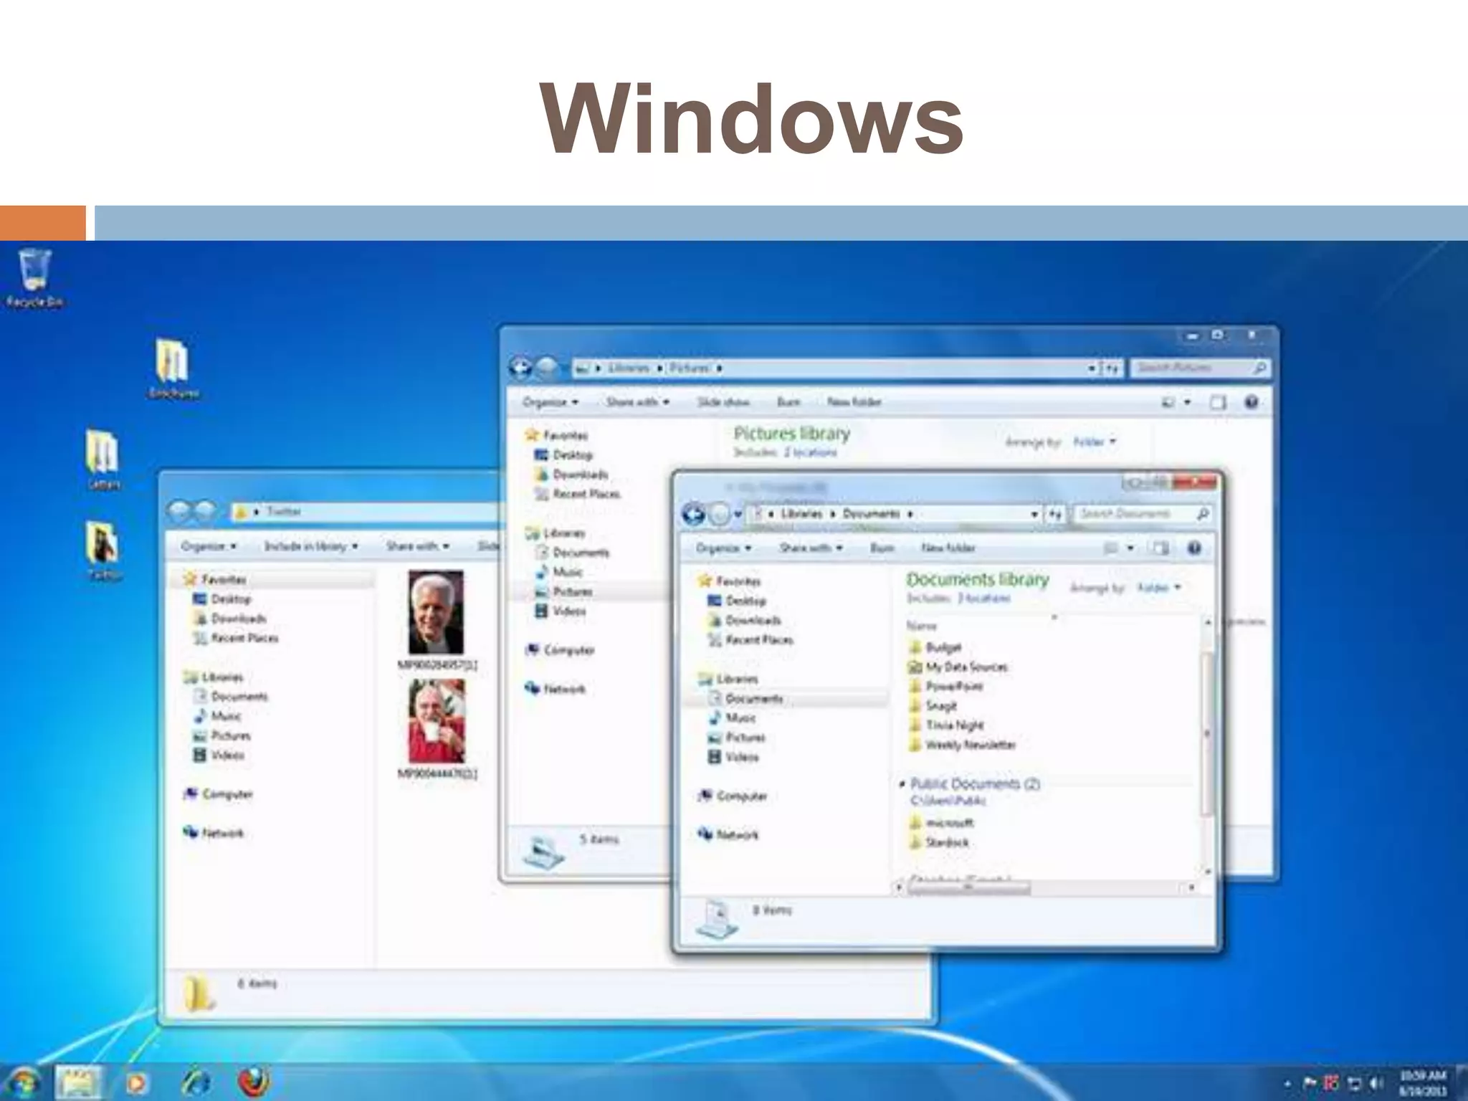Open Help in the Pictures window
The width and height of the screenshot is (1468, 1101).
click(1252, 402)
